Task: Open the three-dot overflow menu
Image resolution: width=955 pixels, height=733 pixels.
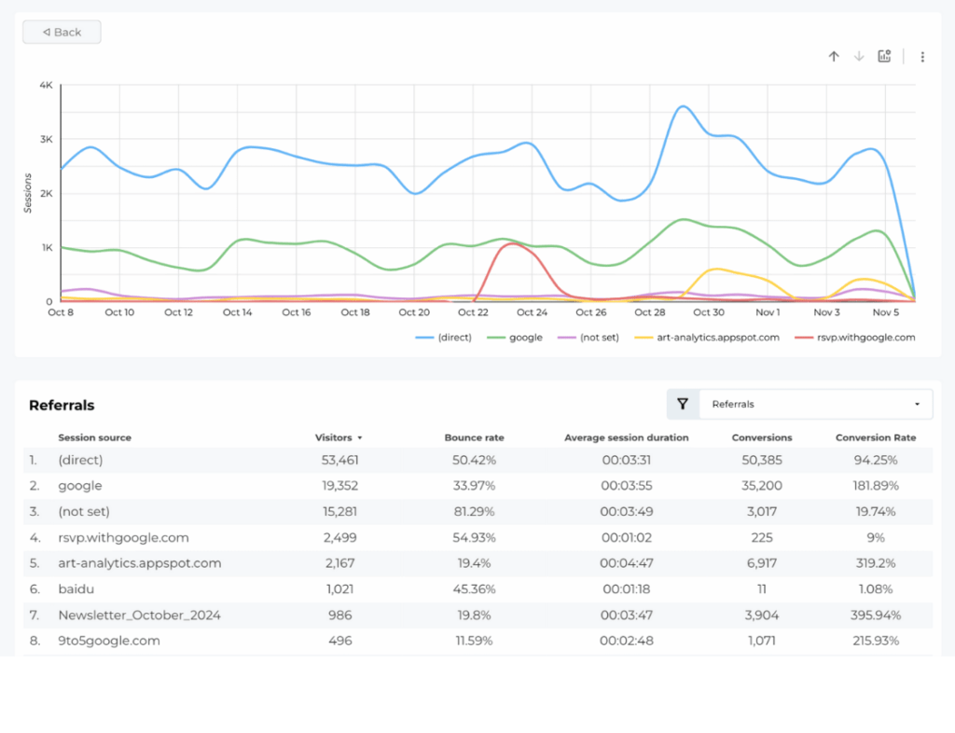Action: [x=922, y=57]
